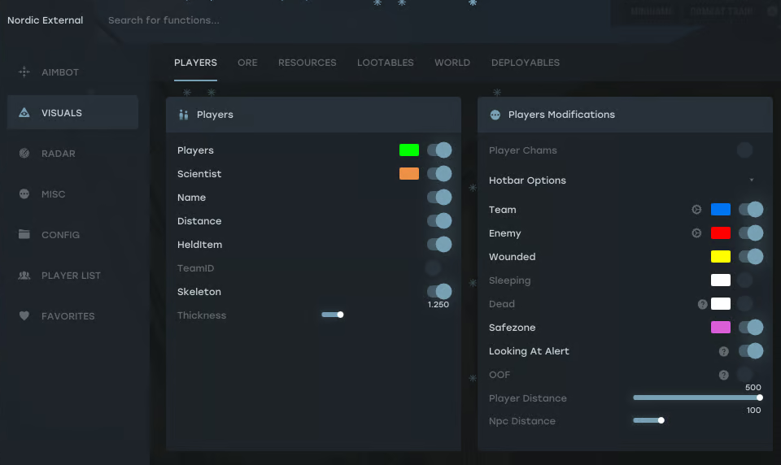Disable the Scientist toggle
This screenshot has height=465, width=781.
pos(439,174)
